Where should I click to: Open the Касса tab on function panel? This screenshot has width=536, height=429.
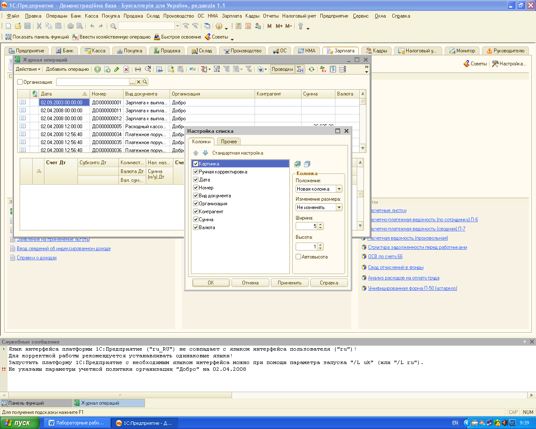(x=95, y=51)
